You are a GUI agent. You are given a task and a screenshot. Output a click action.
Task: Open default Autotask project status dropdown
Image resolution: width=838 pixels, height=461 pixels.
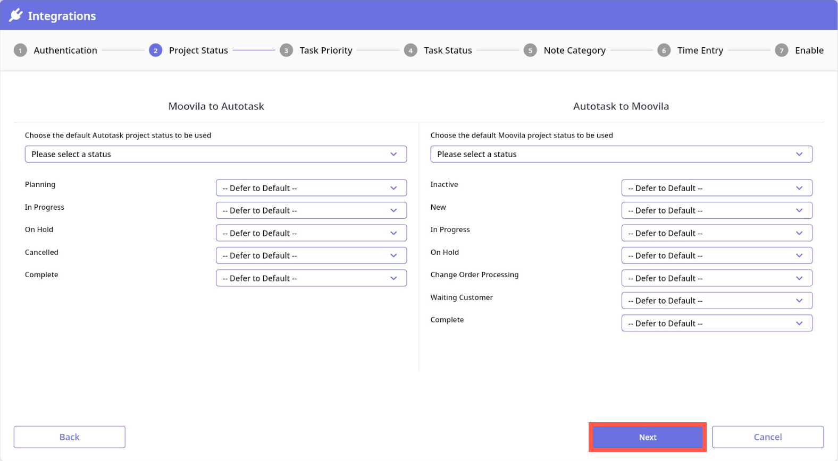point(215,154)
